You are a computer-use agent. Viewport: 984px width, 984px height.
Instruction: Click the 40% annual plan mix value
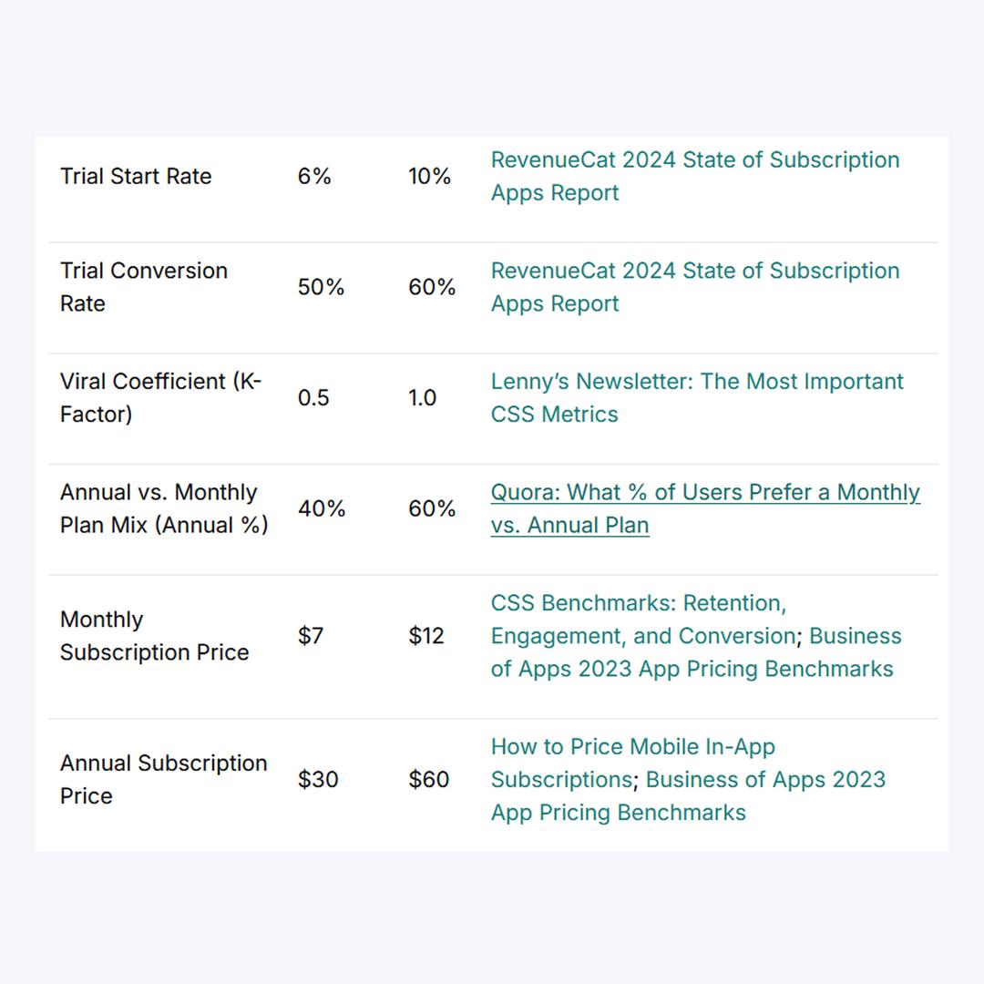tap(322, 509)
